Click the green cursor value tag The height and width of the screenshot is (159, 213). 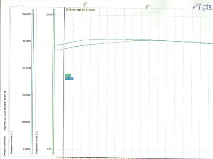pos(68,75)
